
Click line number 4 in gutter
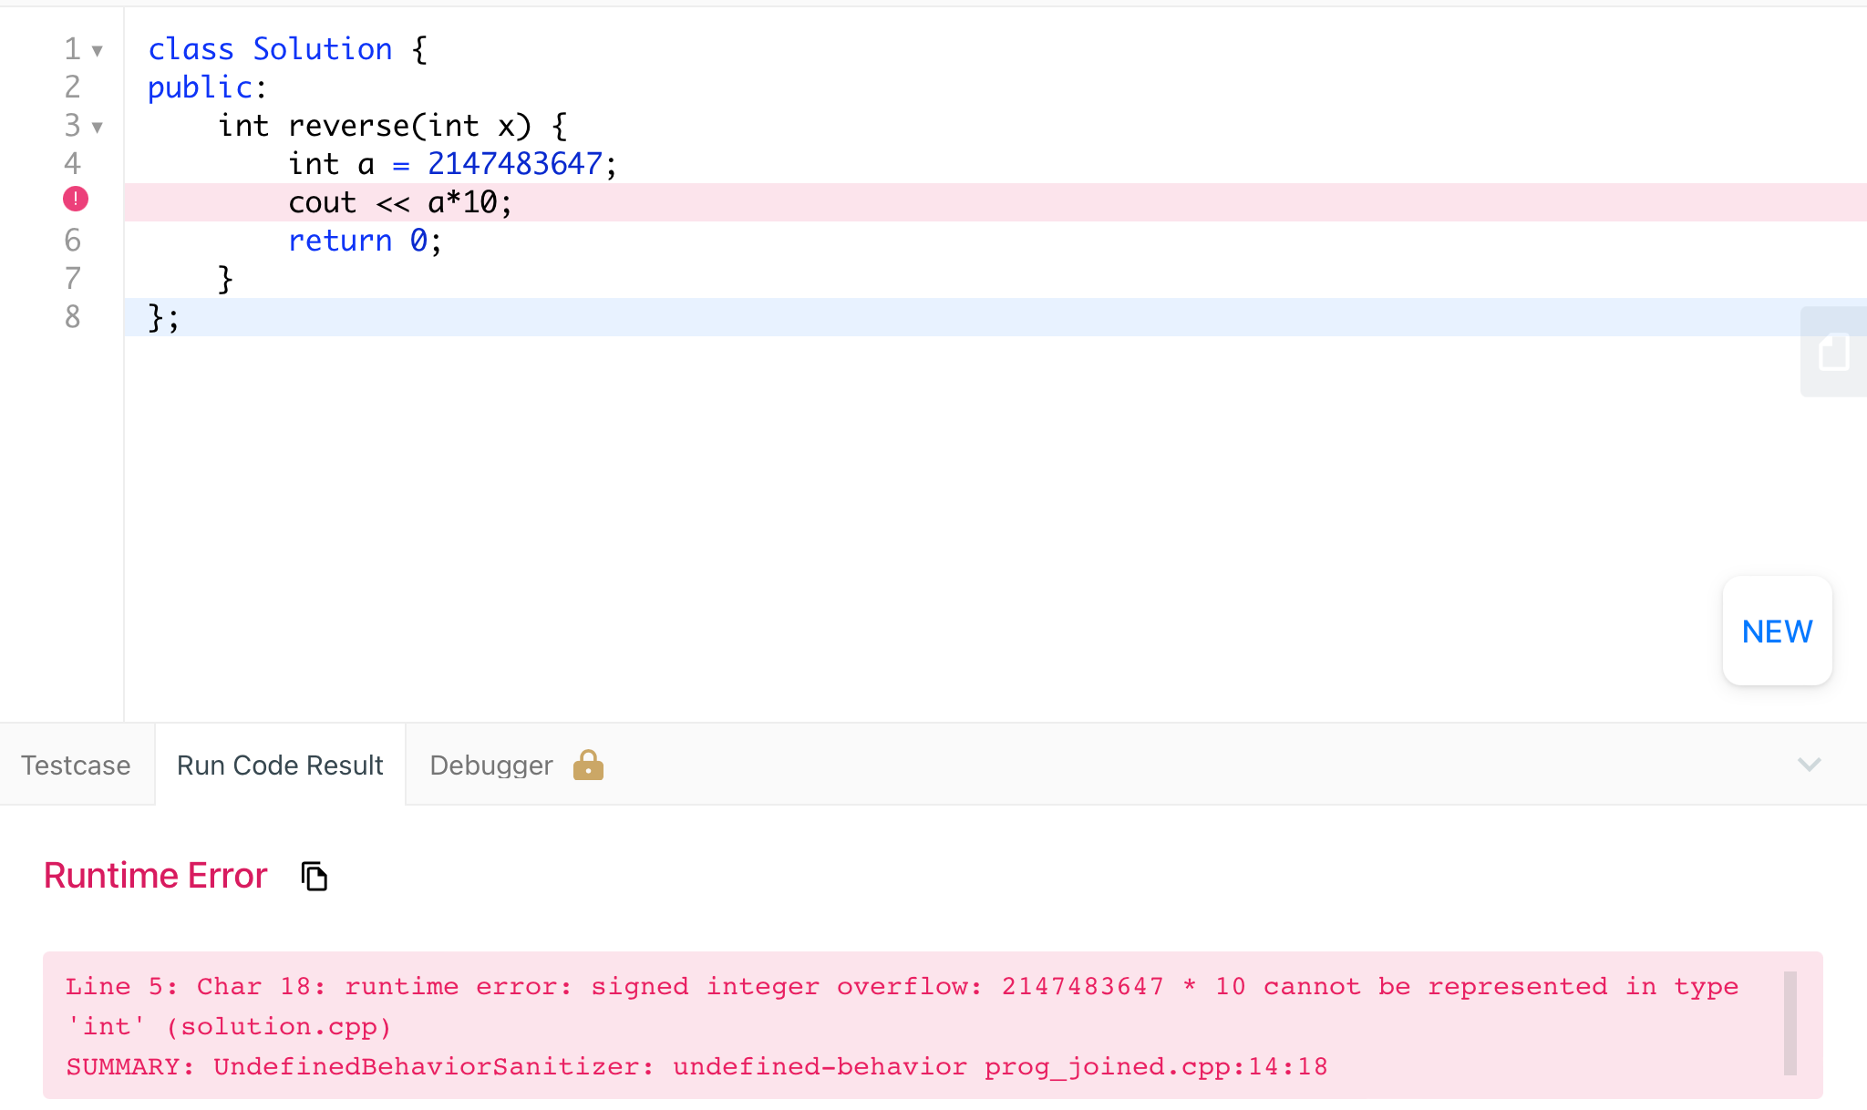click(x=73, y=164)
